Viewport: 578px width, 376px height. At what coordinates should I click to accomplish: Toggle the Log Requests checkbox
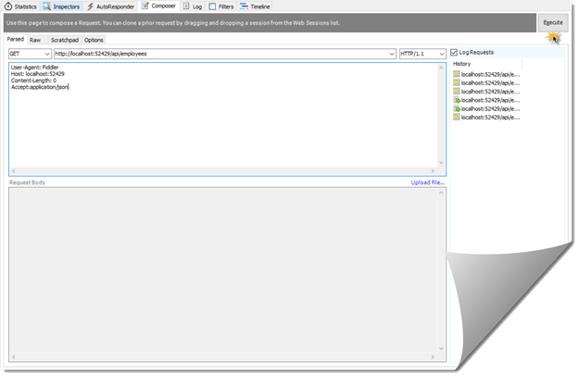[454, 53]
